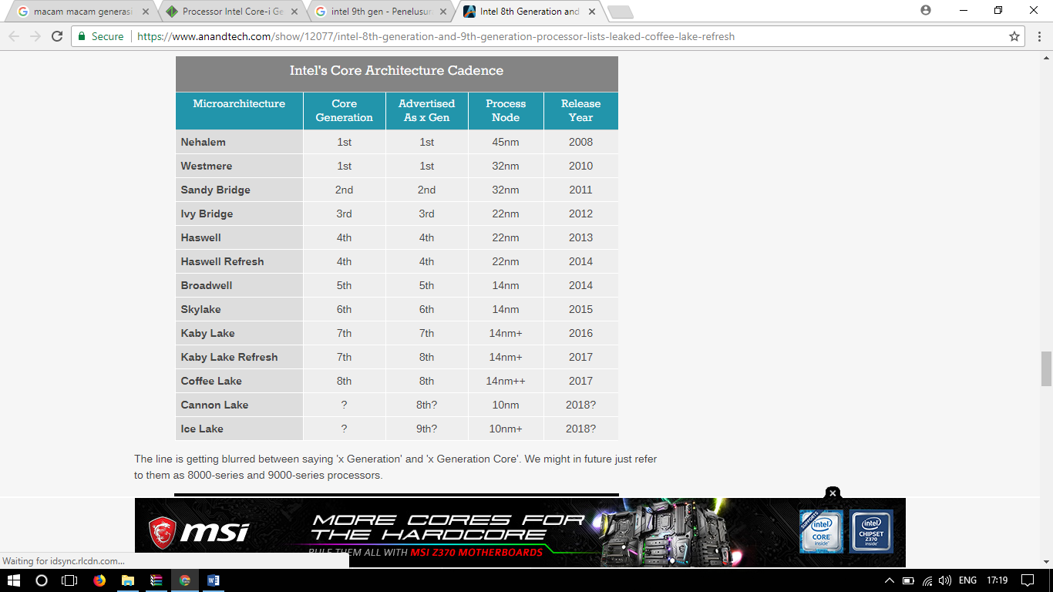Click the 'Sandy Bridge' row label
This screenshot has height=592, width=1053.
pyautogui.click(x=216, y=190)
